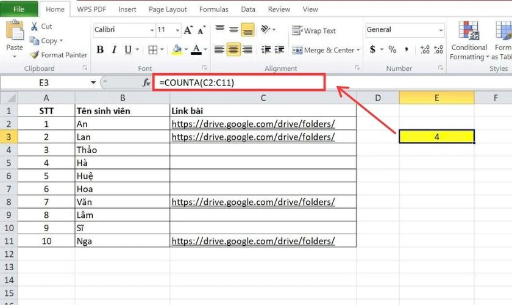Toggle Wrap Text on
This screenshot has height=305, width=512.
[313, 30]
